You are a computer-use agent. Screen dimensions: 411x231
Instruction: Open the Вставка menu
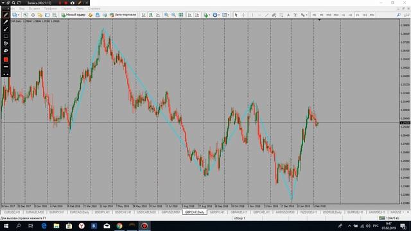tap(34, 8)
